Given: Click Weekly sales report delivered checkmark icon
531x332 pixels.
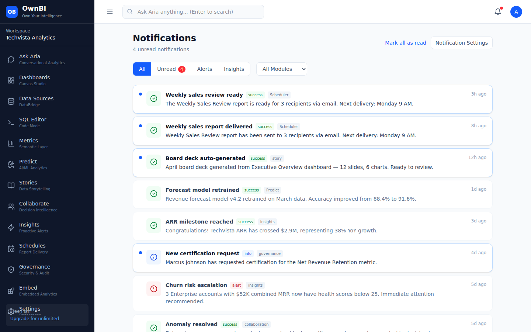Looking at the screenshot, I should (154, 130).
